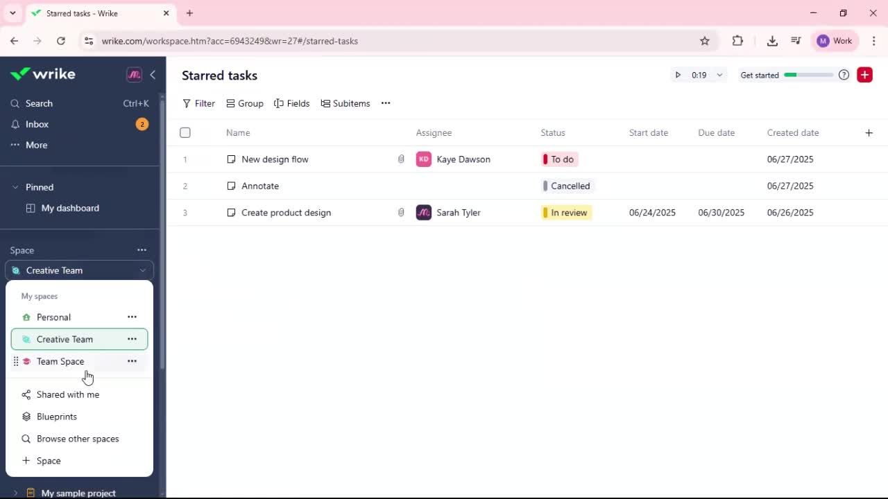
Task: Click the Inbox notification badge showing 2
Action: point(142,124)
